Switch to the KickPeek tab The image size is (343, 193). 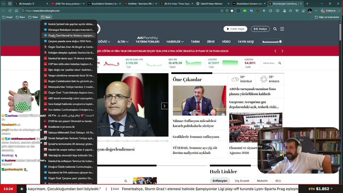[141, 4]
